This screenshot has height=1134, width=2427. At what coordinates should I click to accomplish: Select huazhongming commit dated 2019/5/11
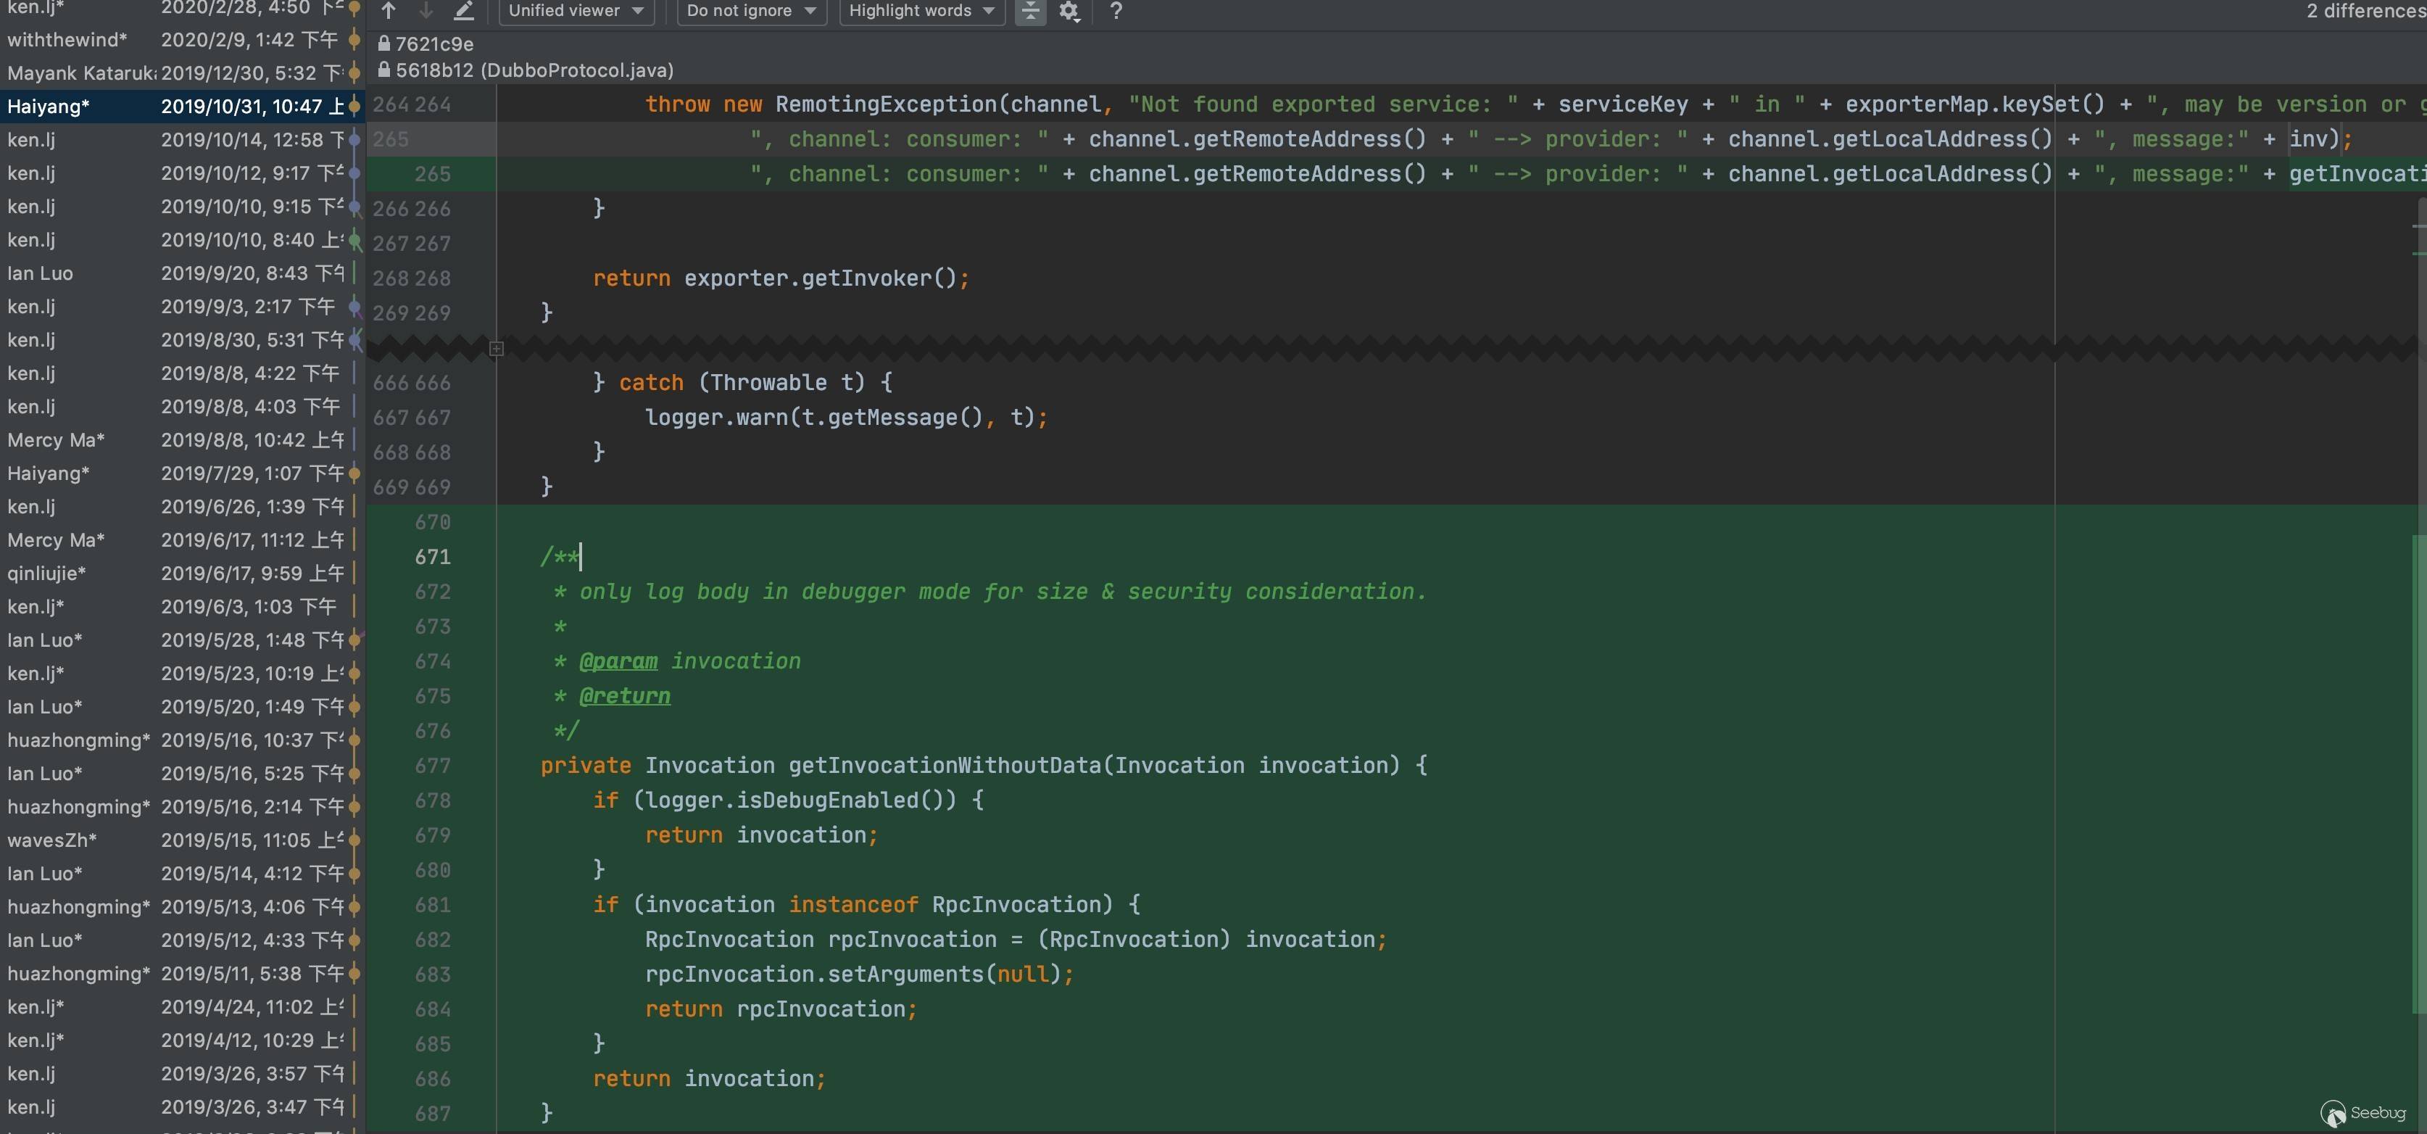coord(183,974)
